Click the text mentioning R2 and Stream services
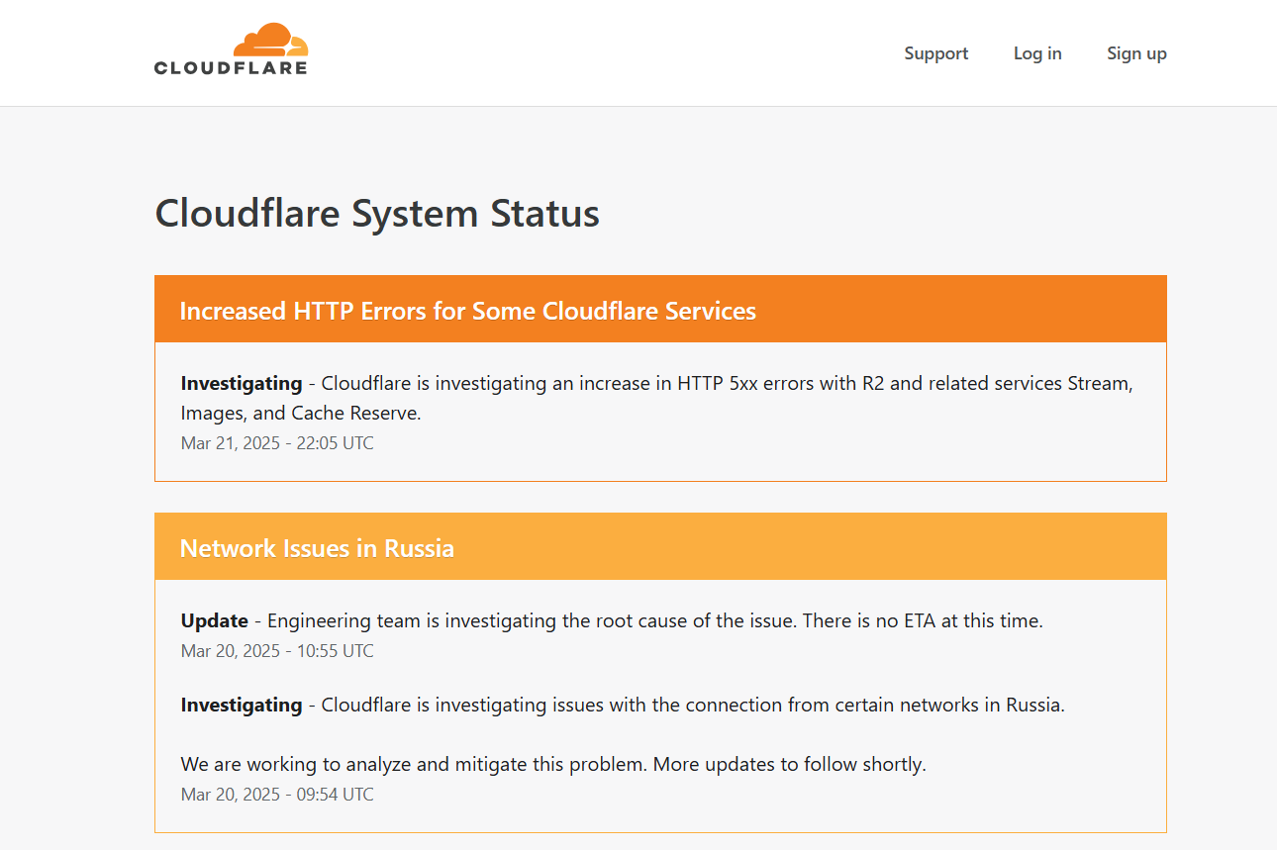Screen dimensions: 1277x850 click(x=656, y=398)
